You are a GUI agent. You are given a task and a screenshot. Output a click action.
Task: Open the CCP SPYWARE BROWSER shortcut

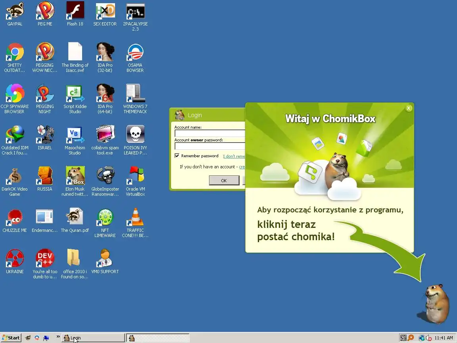(x=15, y=98)
